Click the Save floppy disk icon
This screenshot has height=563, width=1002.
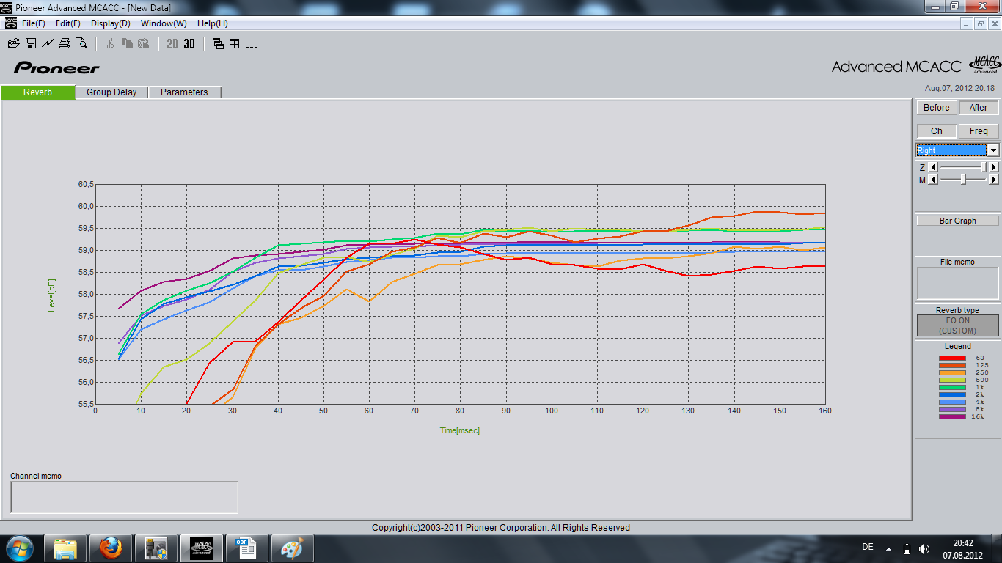[31, 43]
